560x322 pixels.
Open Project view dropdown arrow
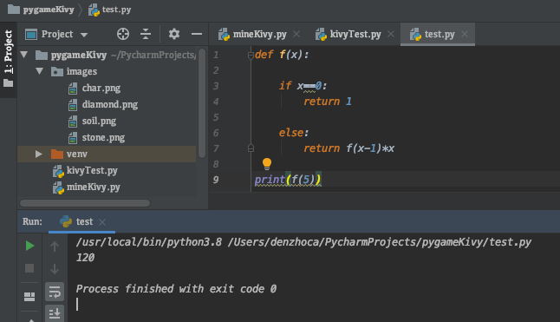(84, 35)
